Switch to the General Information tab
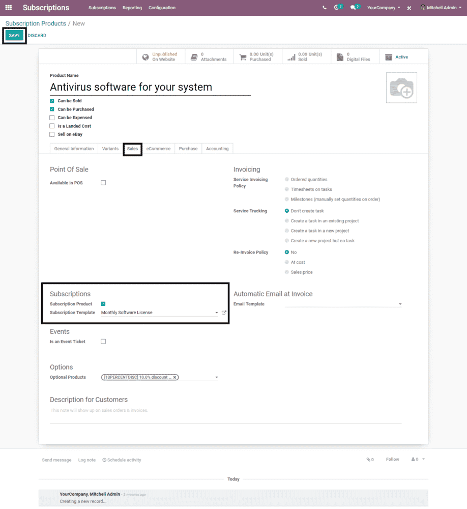The width and height of the screenshot is (467, 509). tap(74, 149)
